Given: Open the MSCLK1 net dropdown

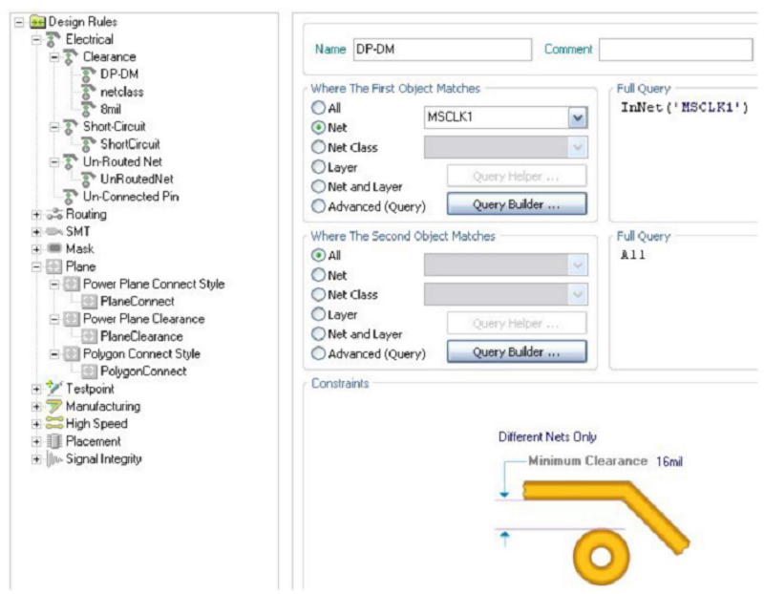Looking at the screenshot, I should [577, 117].
